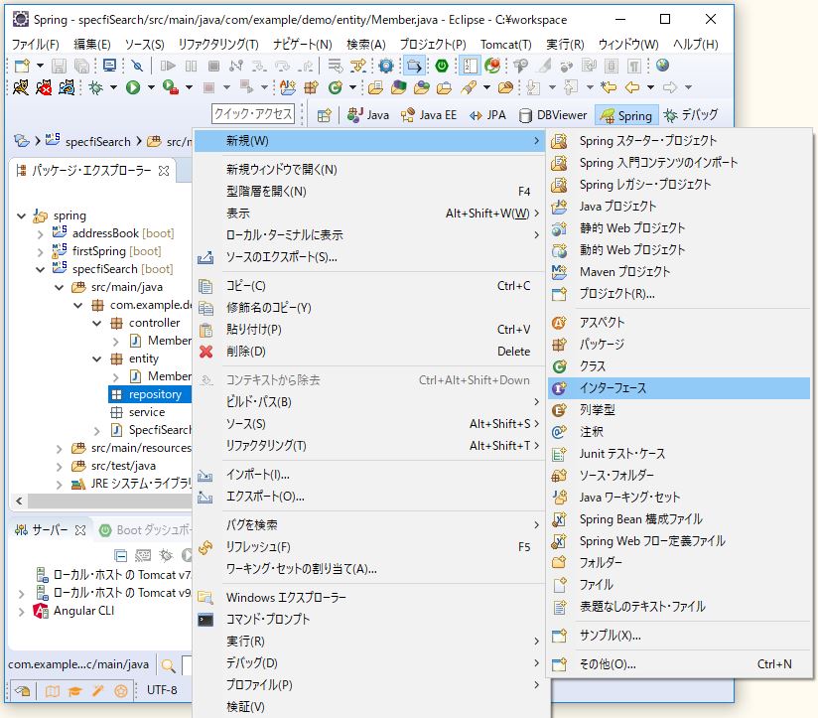This screenshot has width=818, height=718.
Task: Open the プロジェクト(P) menu
Action: [433, 45]
